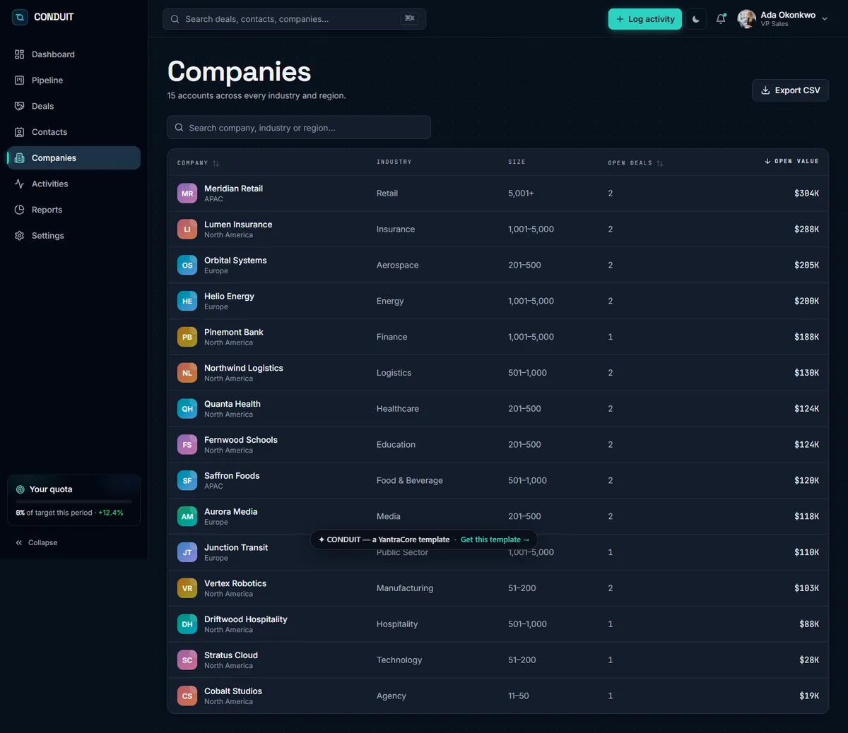Image resolution: width=848 pixels, height=733 pixels.
Task: Open the Northwind Logistics company name
Action: click(x=244, y=368)
